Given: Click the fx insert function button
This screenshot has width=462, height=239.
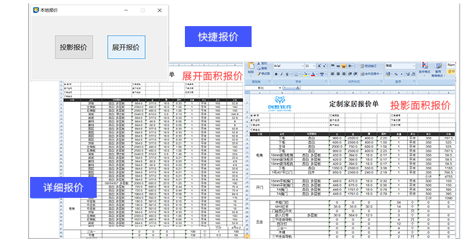Looking at the screenshot, I should point(298,88).
